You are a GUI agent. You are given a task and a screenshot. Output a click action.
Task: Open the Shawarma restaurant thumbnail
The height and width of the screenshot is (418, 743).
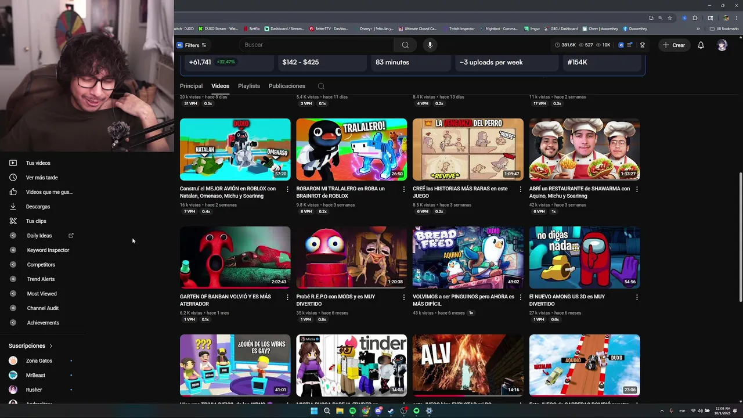pyautogui.click(x=585, y=150)
